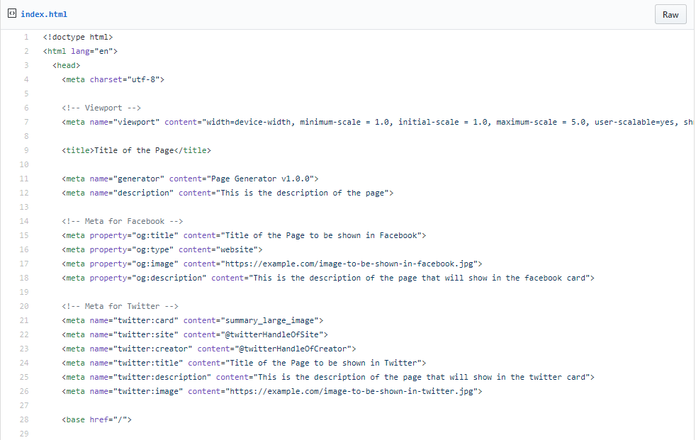The width and height of the screenshot is (696, 440).
Task: Select line number 28 with the base tag
Action: click(24, 419)
